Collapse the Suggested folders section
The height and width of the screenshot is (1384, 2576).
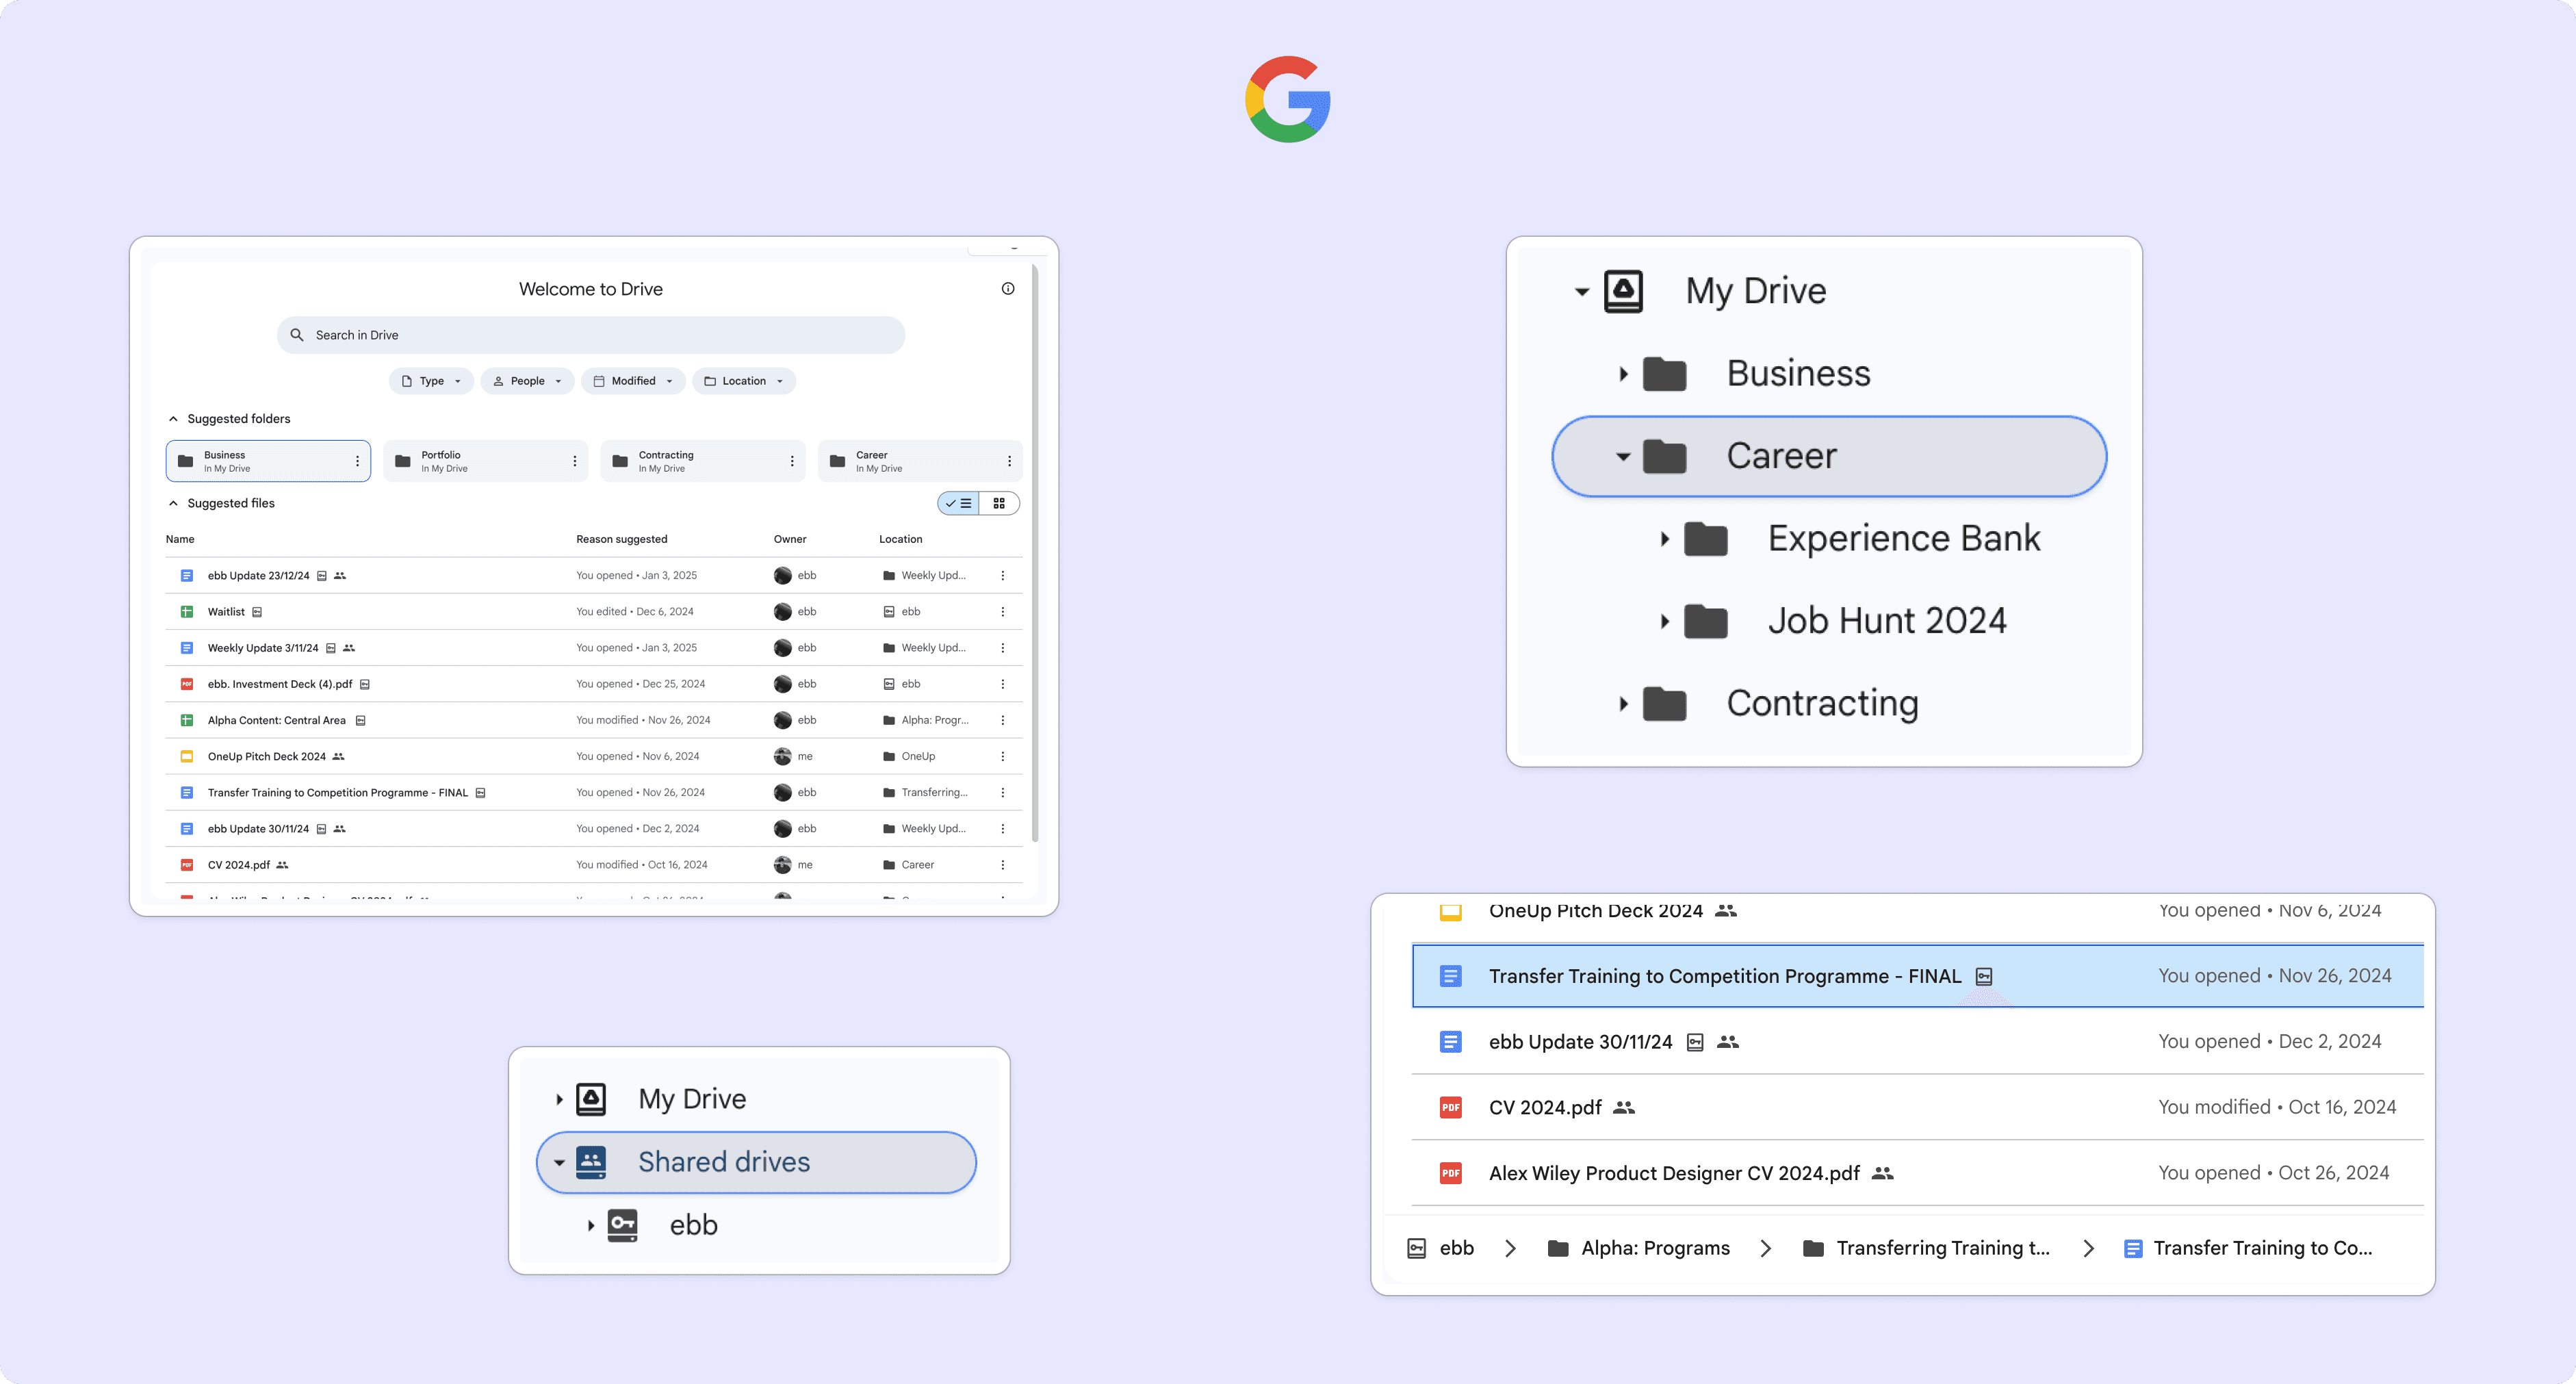pos(173,419)
